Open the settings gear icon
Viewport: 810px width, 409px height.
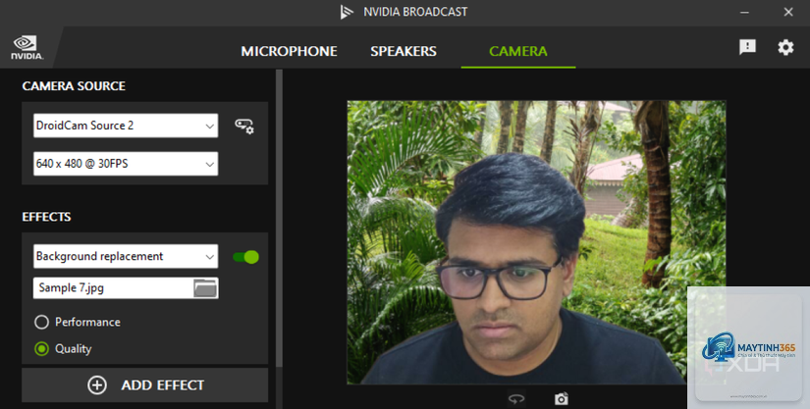[x=785, y=47]
